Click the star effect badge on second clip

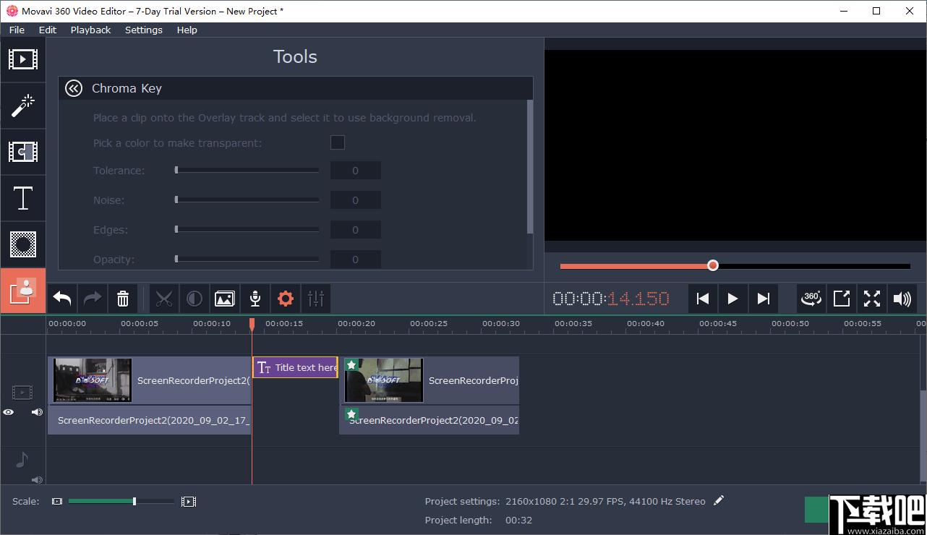(x=351, y=365)
